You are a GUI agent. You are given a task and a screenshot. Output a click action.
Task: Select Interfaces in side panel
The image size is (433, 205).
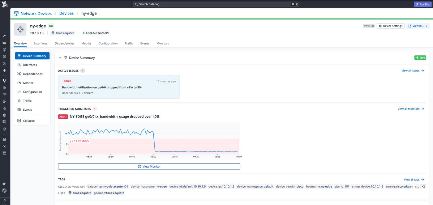coord(32,65)
